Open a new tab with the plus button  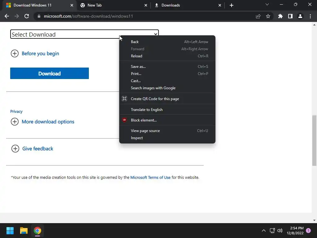tap(232, 5)
